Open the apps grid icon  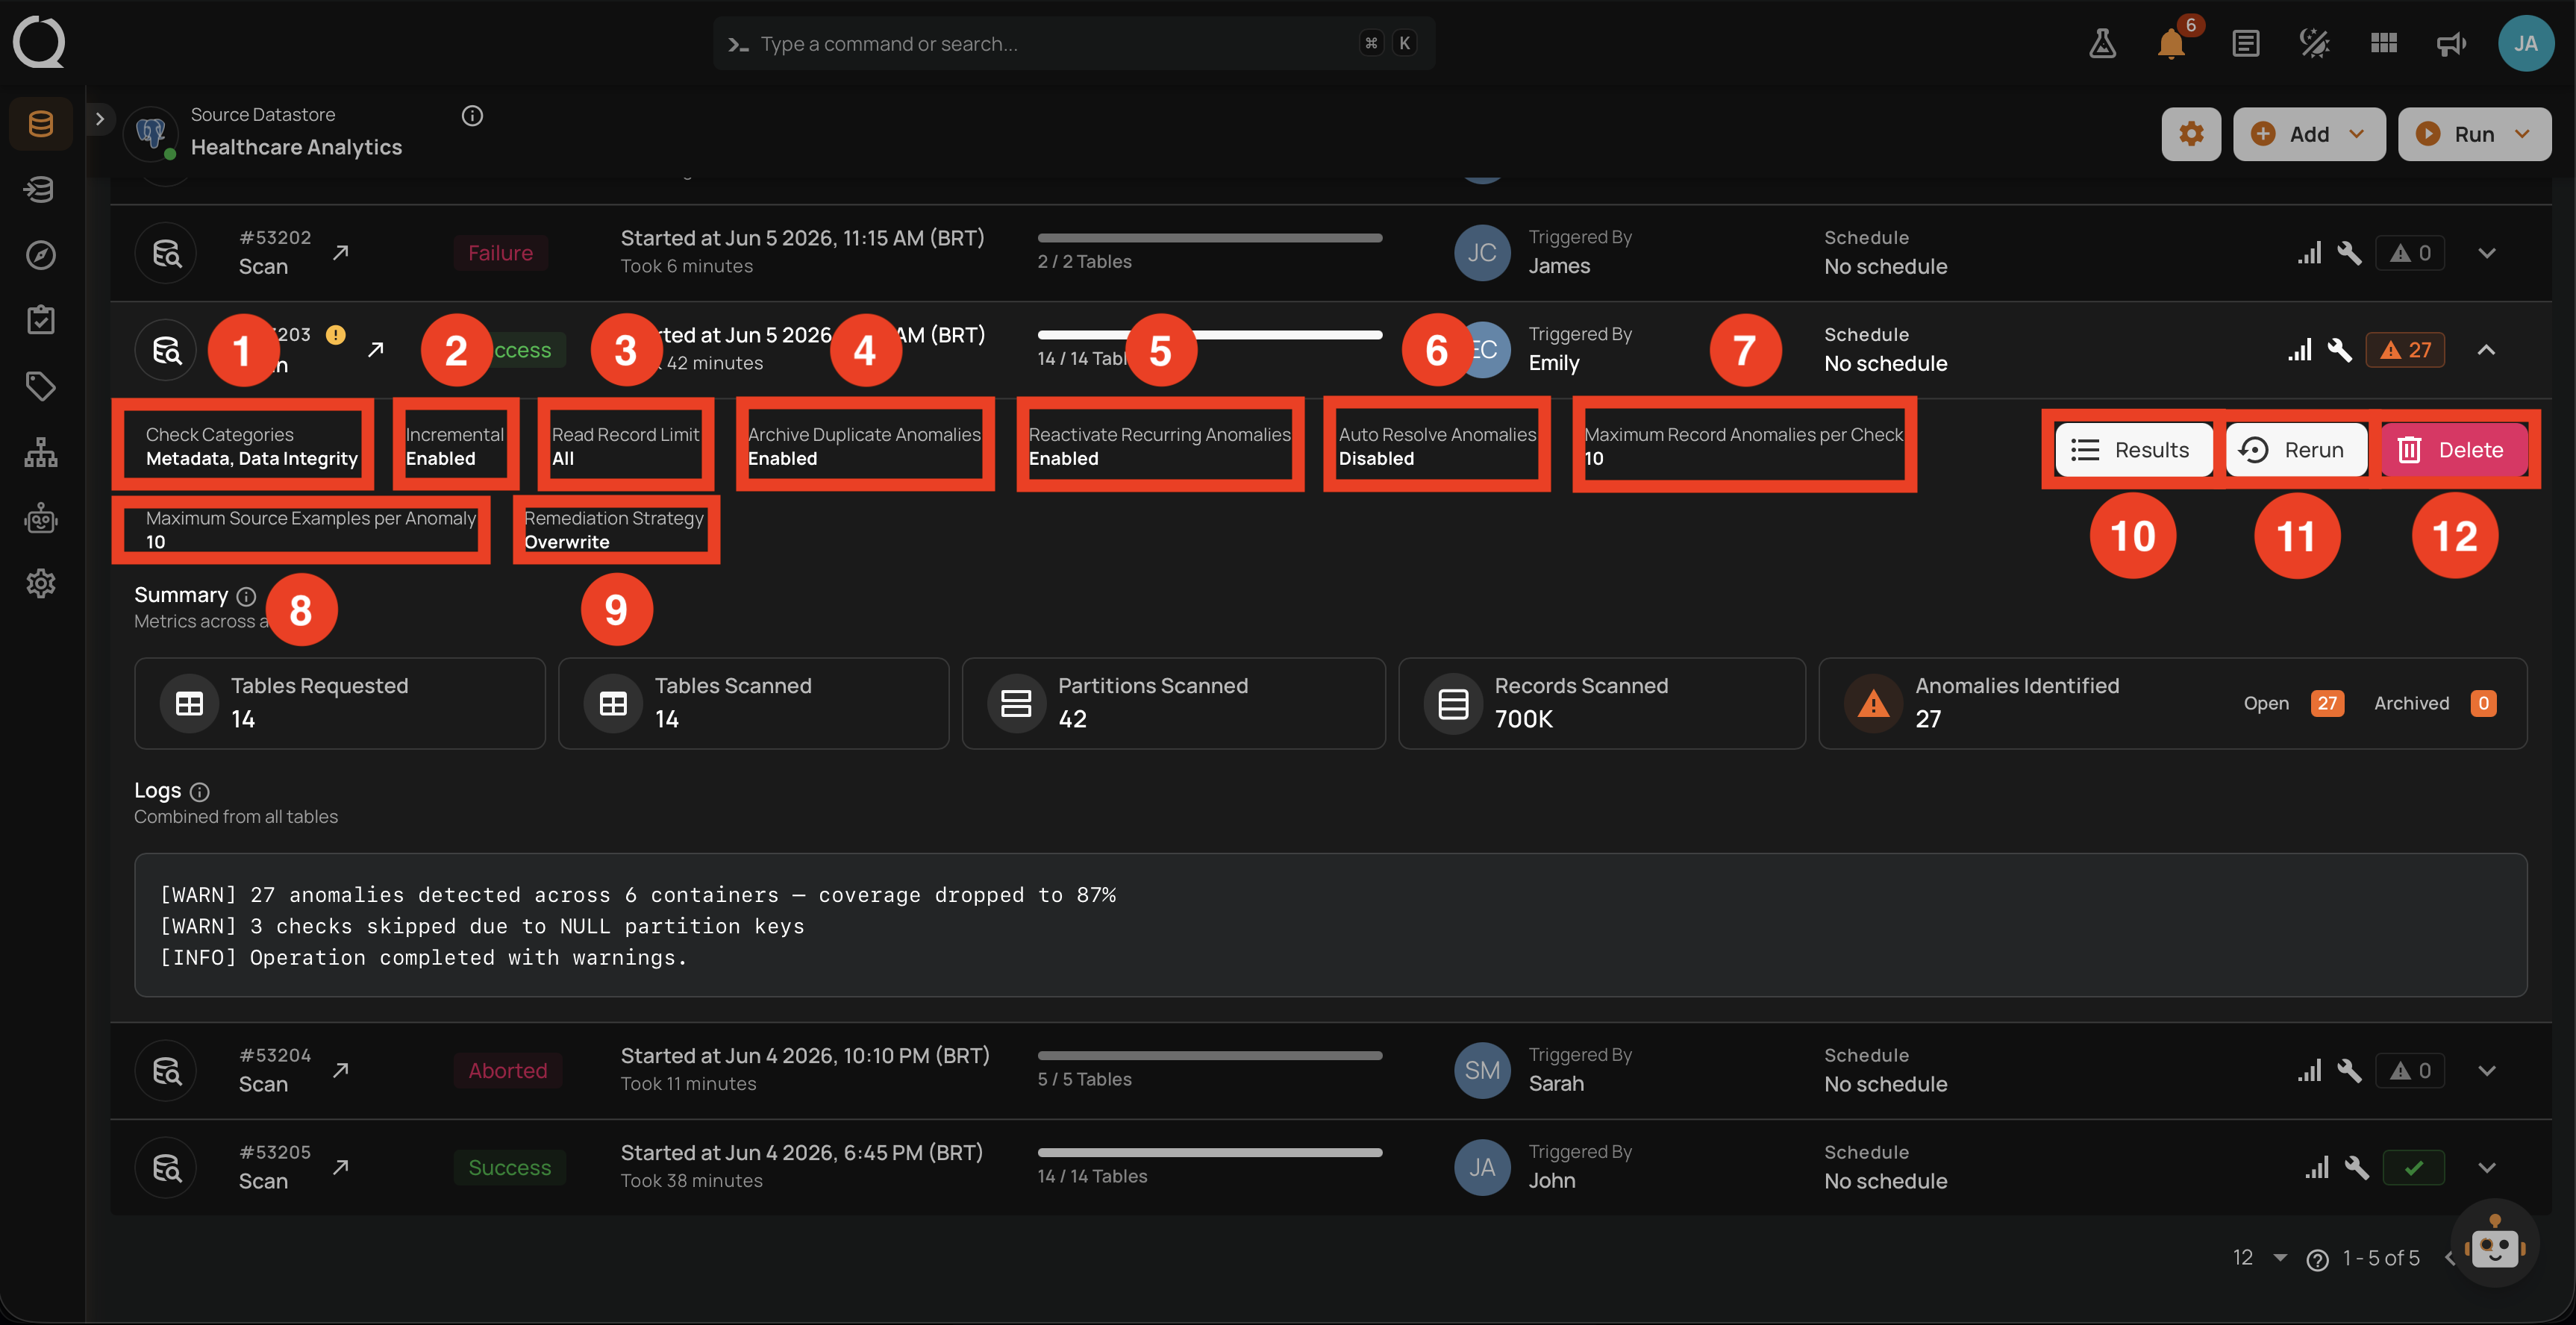[2383, 44]
